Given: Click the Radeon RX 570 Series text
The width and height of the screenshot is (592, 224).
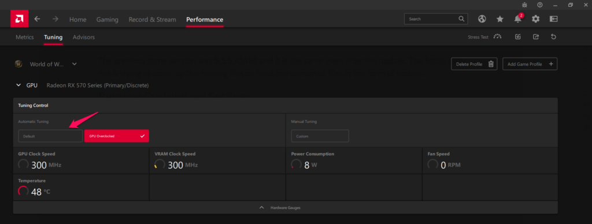Looking at the screenshot, I should [x=97, y=85].
